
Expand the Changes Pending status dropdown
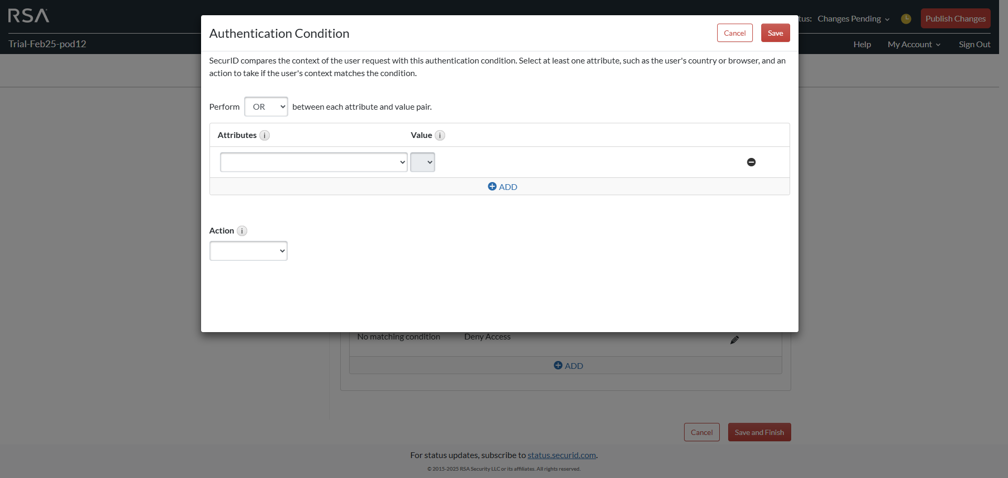click(x=886, y=19)
